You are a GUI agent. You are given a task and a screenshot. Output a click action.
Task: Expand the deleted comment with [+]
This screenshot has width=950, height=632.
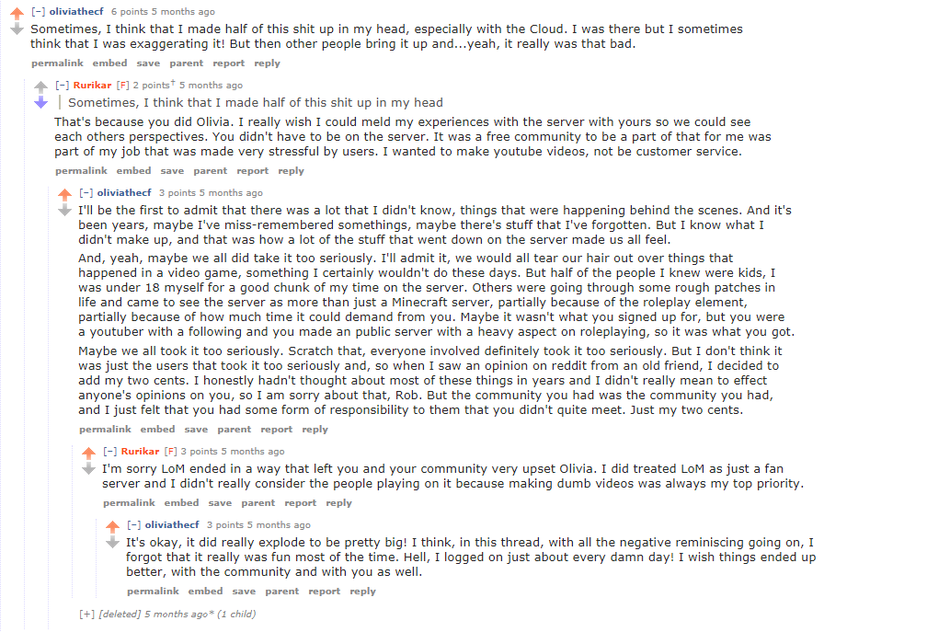[x=86, y=615]
